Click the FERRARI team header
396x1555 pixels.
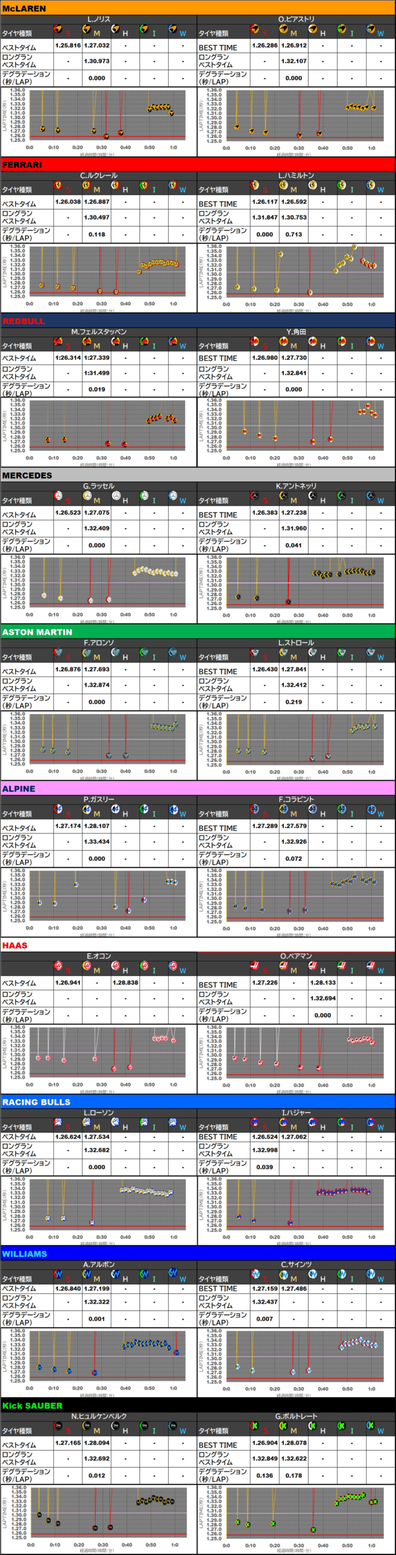click(x=198, y=165)
